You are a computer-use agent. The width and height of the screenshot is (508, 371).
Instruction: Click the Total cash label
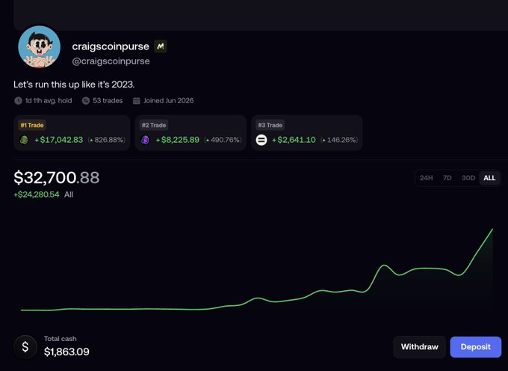click(x=61, y=339)
